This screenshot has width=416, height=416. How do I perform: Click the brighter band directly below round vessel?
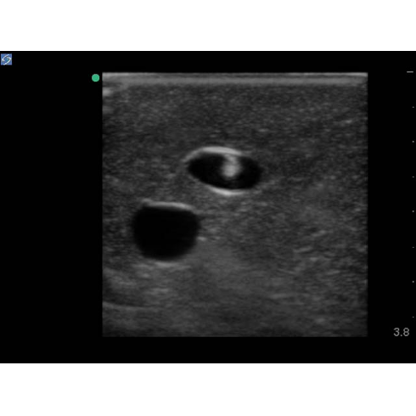pyautogui.click(x=167, y=265)
